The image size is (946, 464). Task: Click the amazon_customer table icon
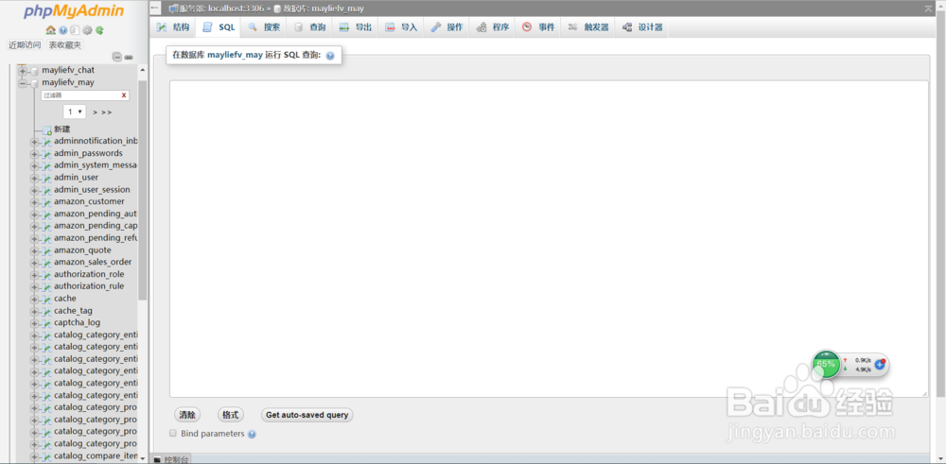[47, 202]
